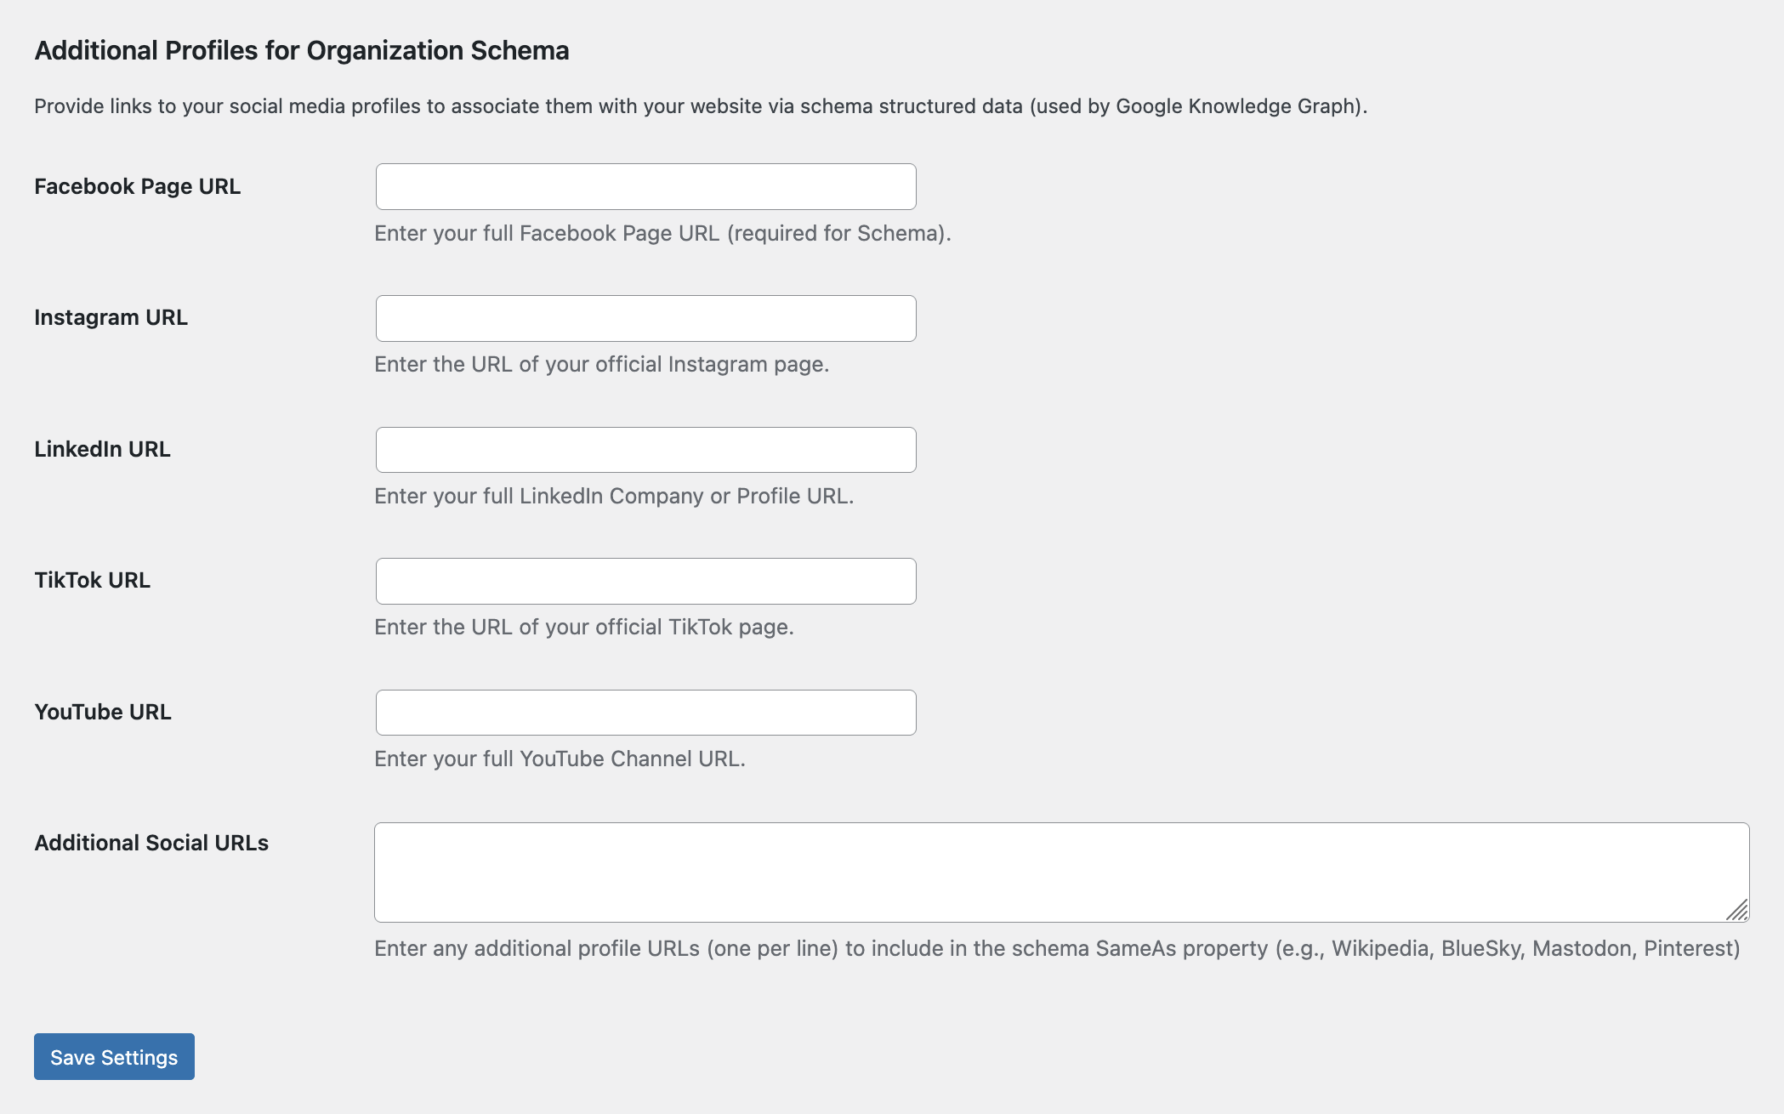The width and height of the screenshot is (1784, 1114).
Task: Click inside the Facebook Page URL field
Action: 645,186
